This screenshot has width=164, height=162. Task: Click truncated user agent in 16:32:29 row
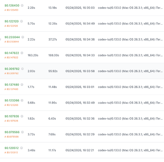click(x=130, y=134)
